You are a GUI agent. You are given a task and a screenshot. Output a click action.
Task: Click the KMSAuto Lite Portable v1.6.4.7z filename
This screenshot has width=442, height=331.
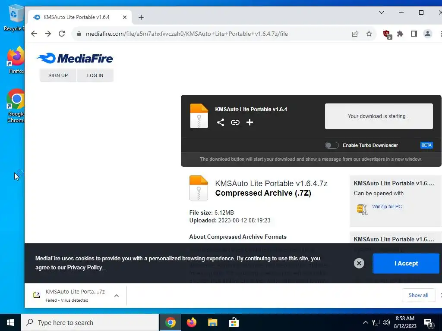271,184
